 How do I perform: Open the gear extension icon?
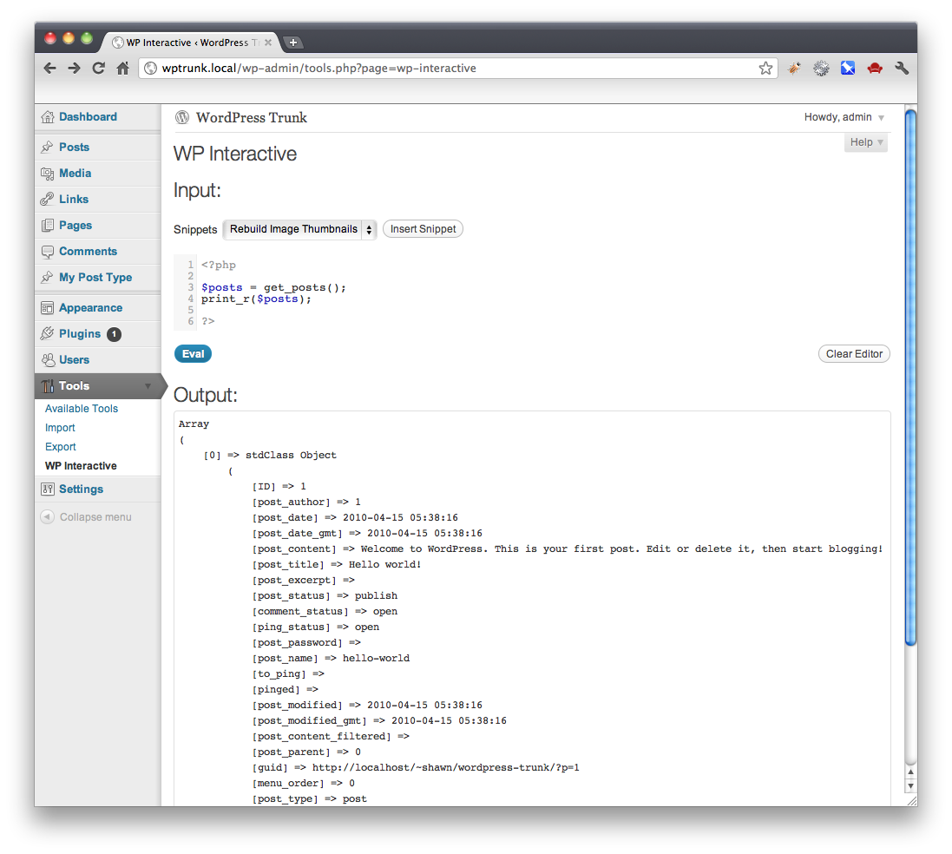click(821, 68)
